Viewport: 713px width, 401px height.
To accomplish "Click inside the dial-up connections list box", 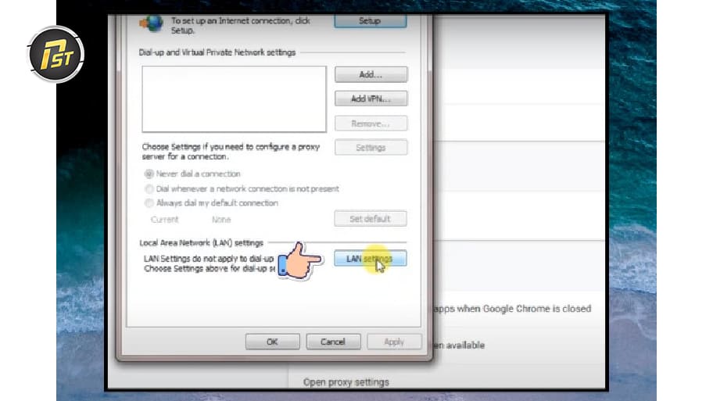I will click(234, 99).
